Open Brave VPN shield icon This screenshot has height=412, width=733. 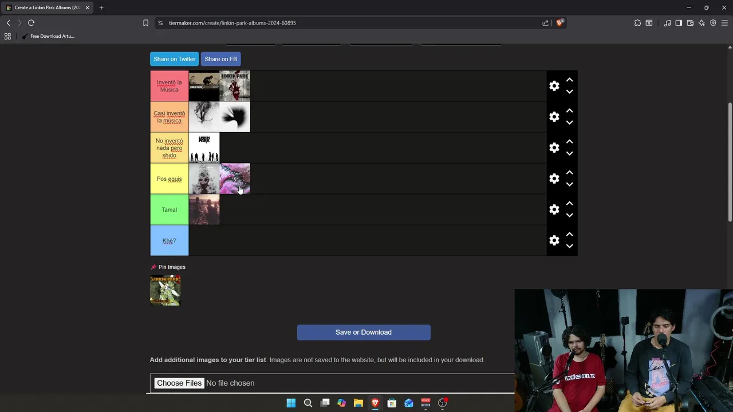coord(713,23)
